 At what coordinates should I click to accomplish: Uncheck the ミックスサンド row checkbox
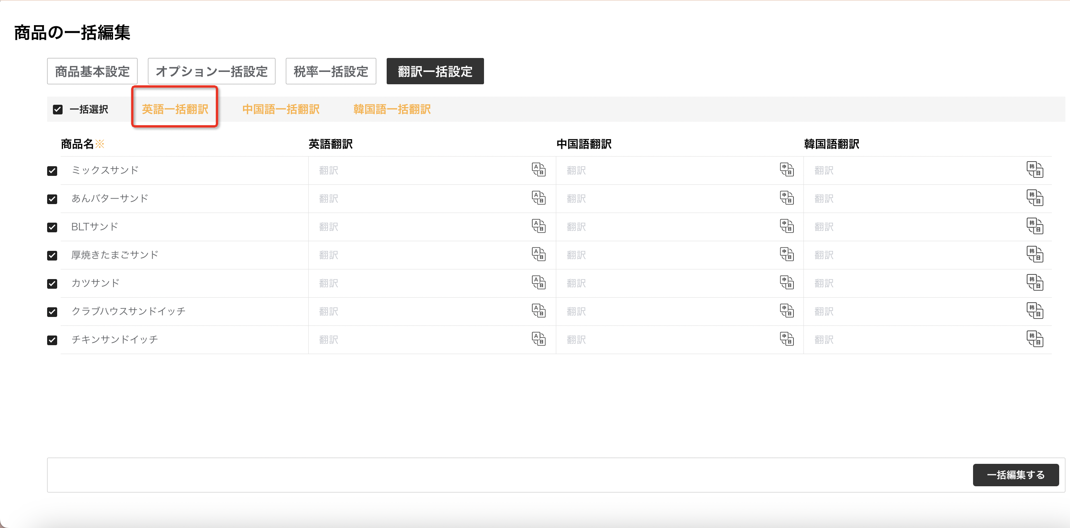point(52,171)
